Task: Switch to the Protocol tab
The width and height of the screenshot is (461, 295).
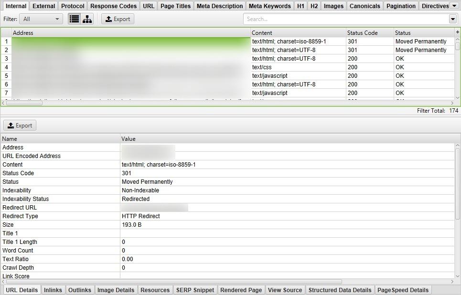Action: coord(73,6)
